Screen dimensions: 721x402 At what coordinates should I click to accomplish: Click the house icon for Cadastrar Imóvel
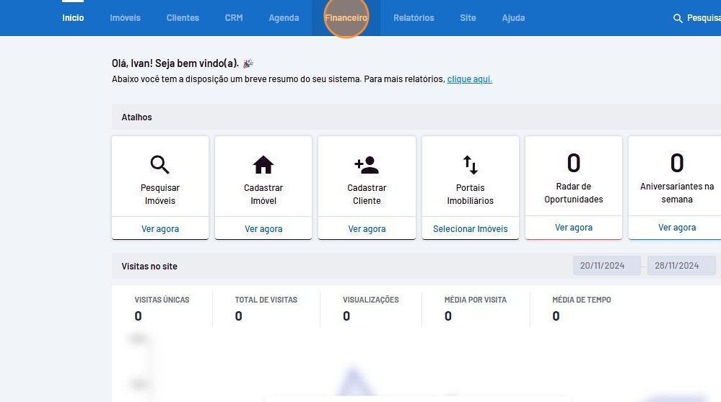tap(263, 165)
